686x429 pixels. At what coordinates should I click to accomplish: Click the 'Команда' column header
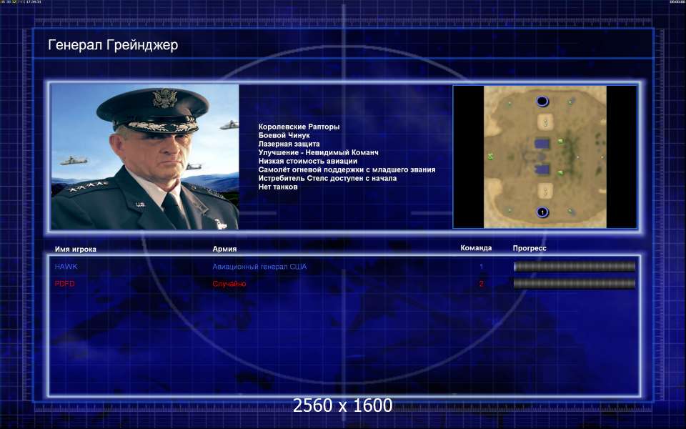(x=476, y=249)
